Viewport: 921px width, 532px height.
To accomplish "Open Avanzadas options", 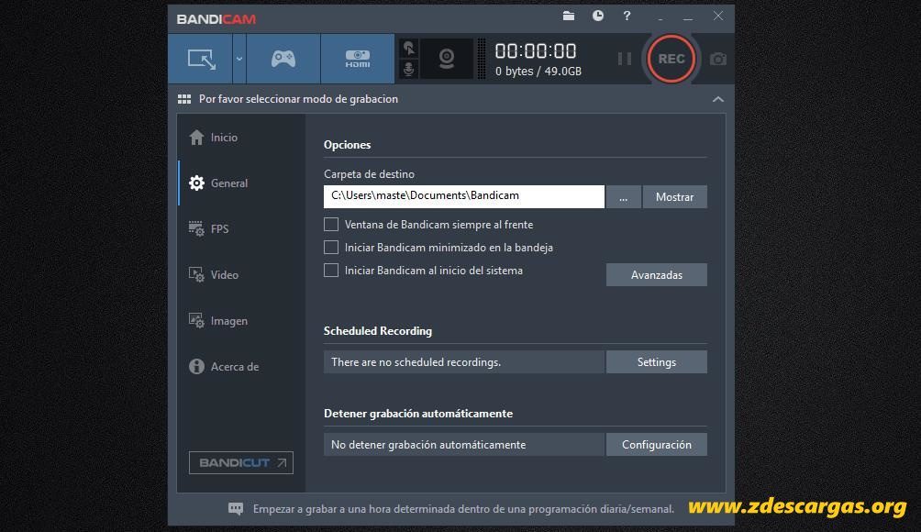I will pyautogui.click(x=656, y=275).
